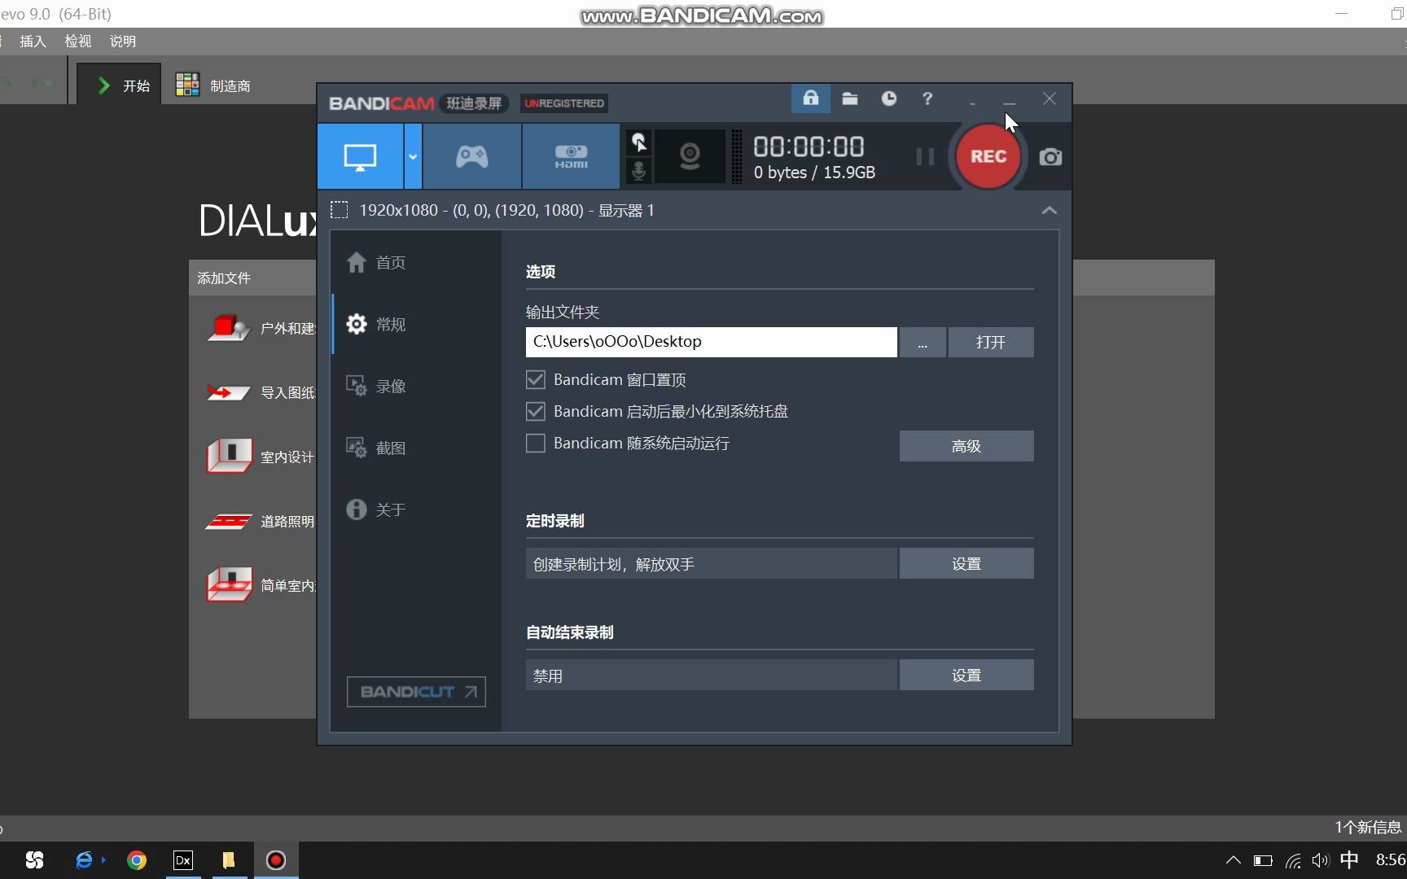The width and height of the screenshot is (1407, 879).
Task: Toggle webcam overlay icon
Action: 690,156
